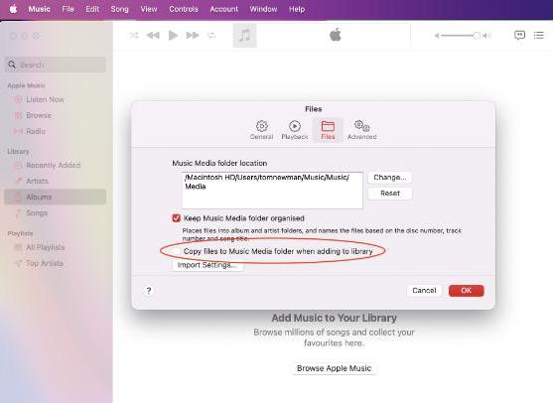Open the Edit menu
Screen dimensions: 553x403
tap(92, 9)
